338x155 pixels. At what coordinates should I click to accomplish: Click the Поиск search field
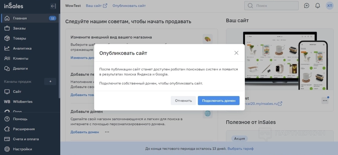pyautogui.click(x=271, y=6)
